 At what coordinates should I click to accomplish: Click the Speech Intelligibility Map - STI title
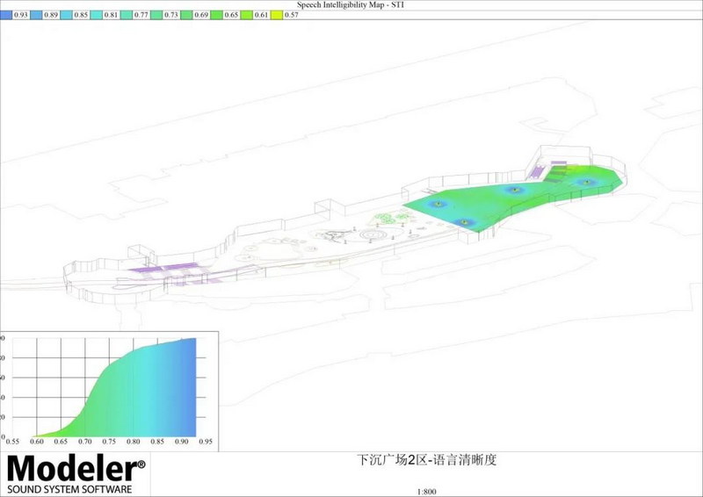point(351,4)
